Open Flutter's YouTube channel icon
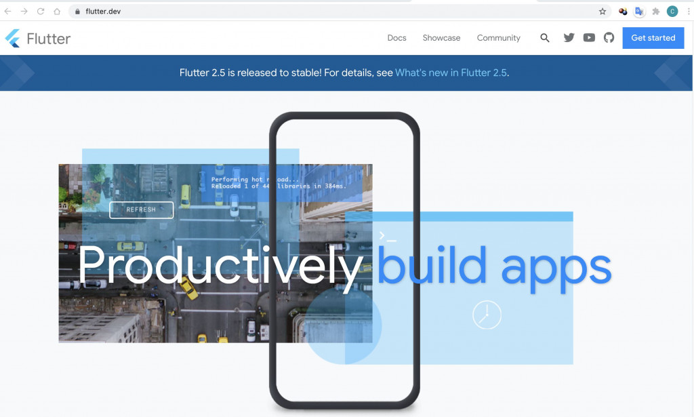The image size is (694, 417). click(x=589, y=37)
